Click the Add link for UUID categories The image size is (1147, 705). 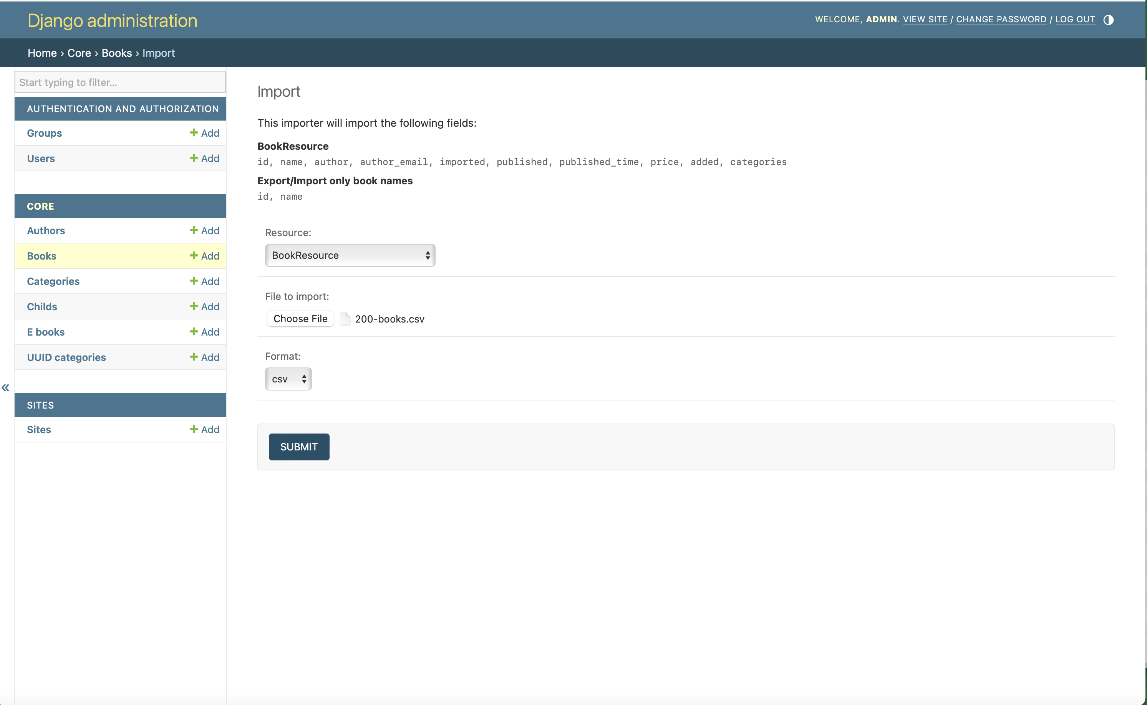click(x=205, y=357)
